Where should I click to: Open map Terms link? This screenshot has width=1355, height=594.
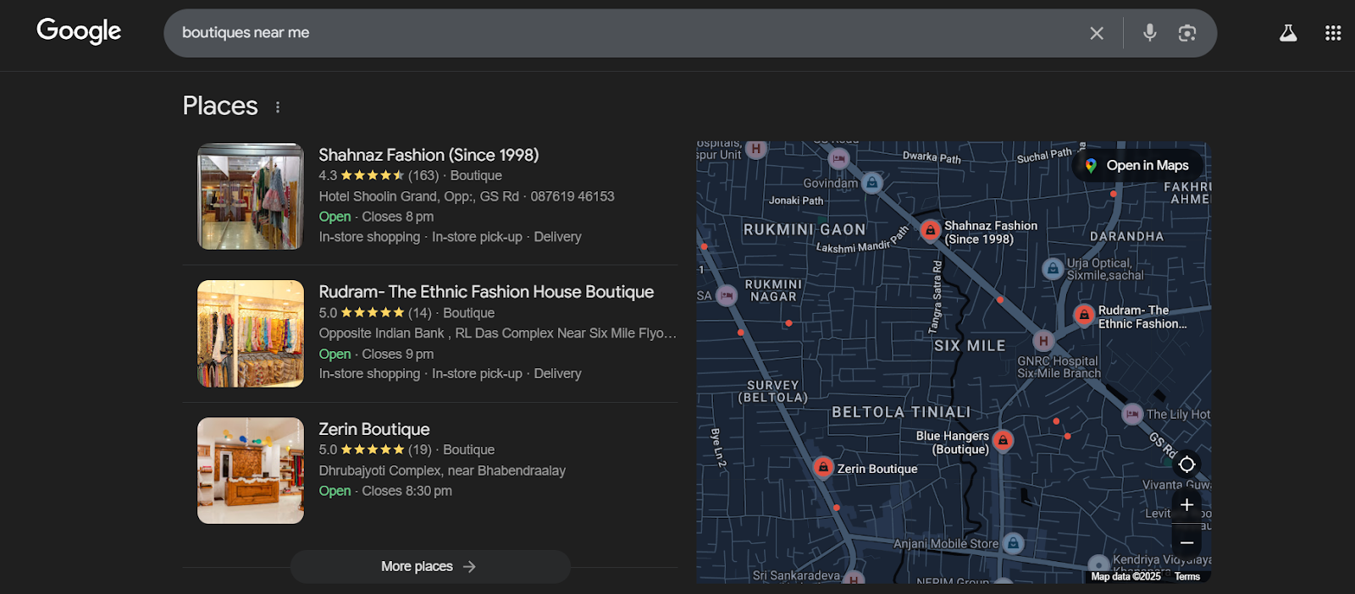1186,576
